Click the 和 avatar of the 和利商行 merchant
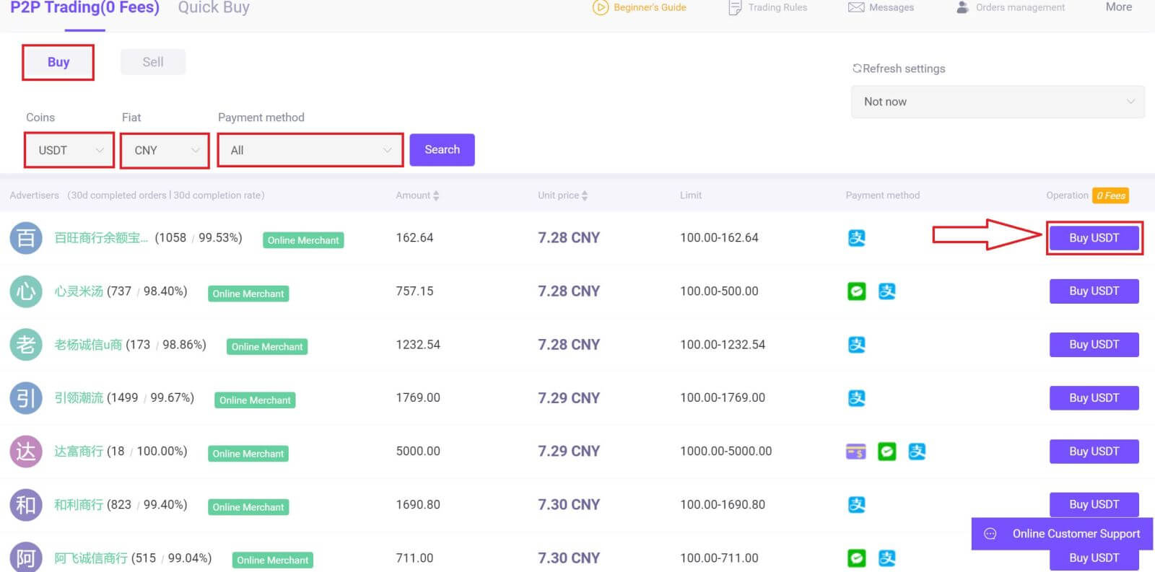The image size is (1155, 572). [x=26, y=505]
